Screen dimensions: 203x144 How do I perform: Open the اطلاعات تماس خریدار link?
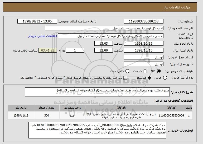coord(43,36)
